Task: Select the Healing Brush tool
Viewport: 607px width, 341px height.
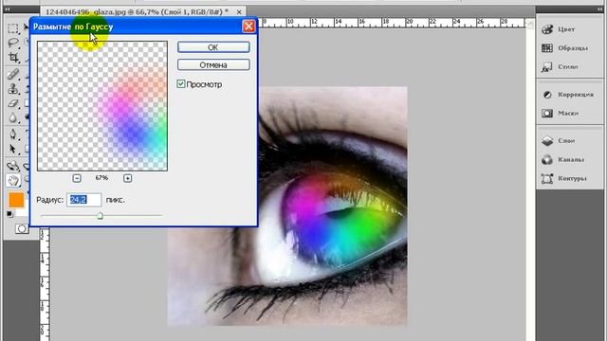Action: click(x=12, y=74)
